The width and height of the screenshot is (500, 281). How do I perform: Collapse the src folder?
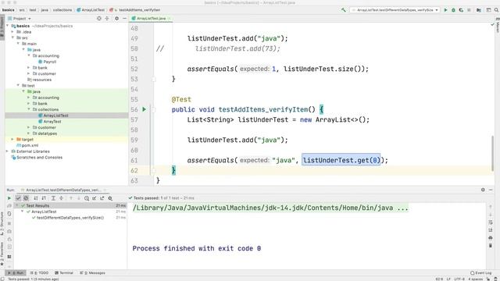point(12,37)
